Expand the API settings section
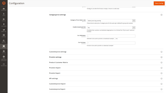The image size is (166, 93). click(161, 79)
